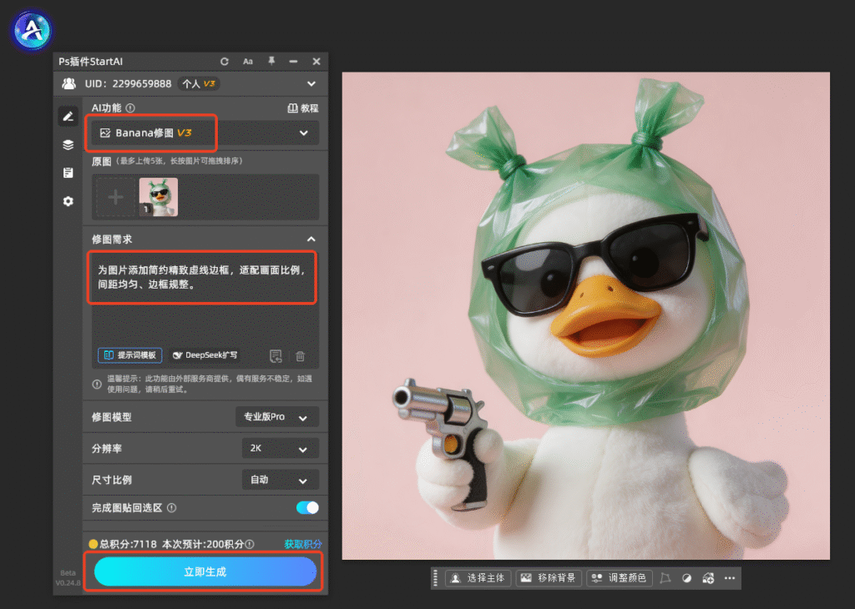Screen dimensions: 855x609
Task: Click the generative fill icon in contextual bar
Action: [x=708, y=578]
